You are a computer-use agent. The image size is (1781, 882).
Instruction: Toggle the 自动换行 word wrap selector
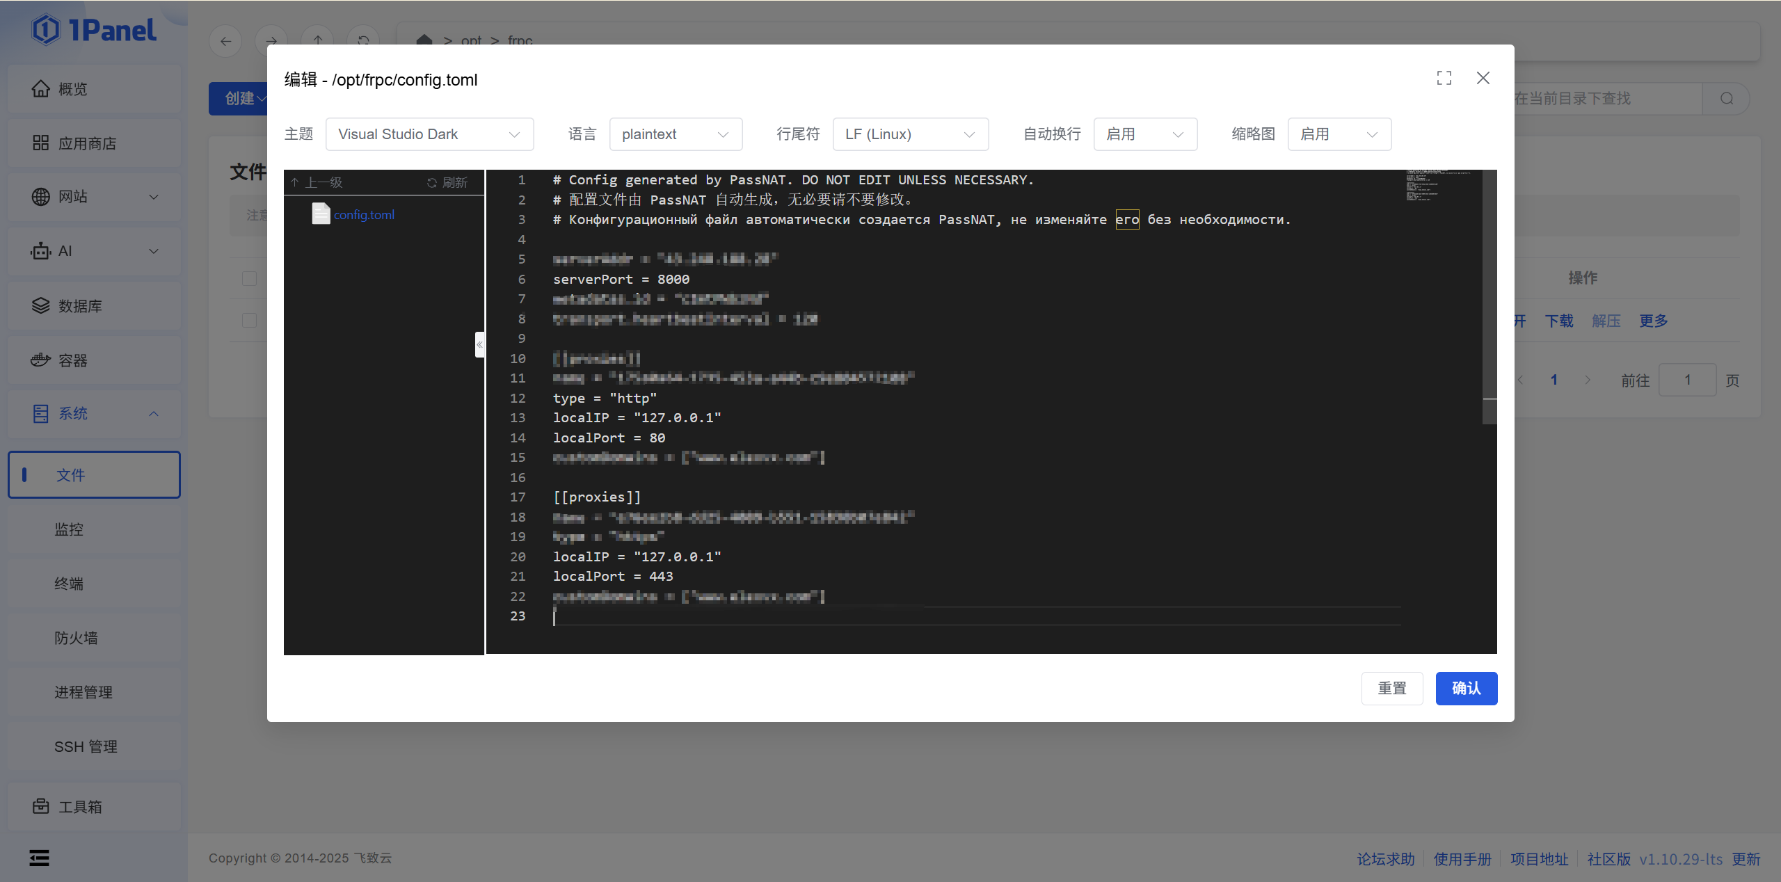click(1144, 134)
